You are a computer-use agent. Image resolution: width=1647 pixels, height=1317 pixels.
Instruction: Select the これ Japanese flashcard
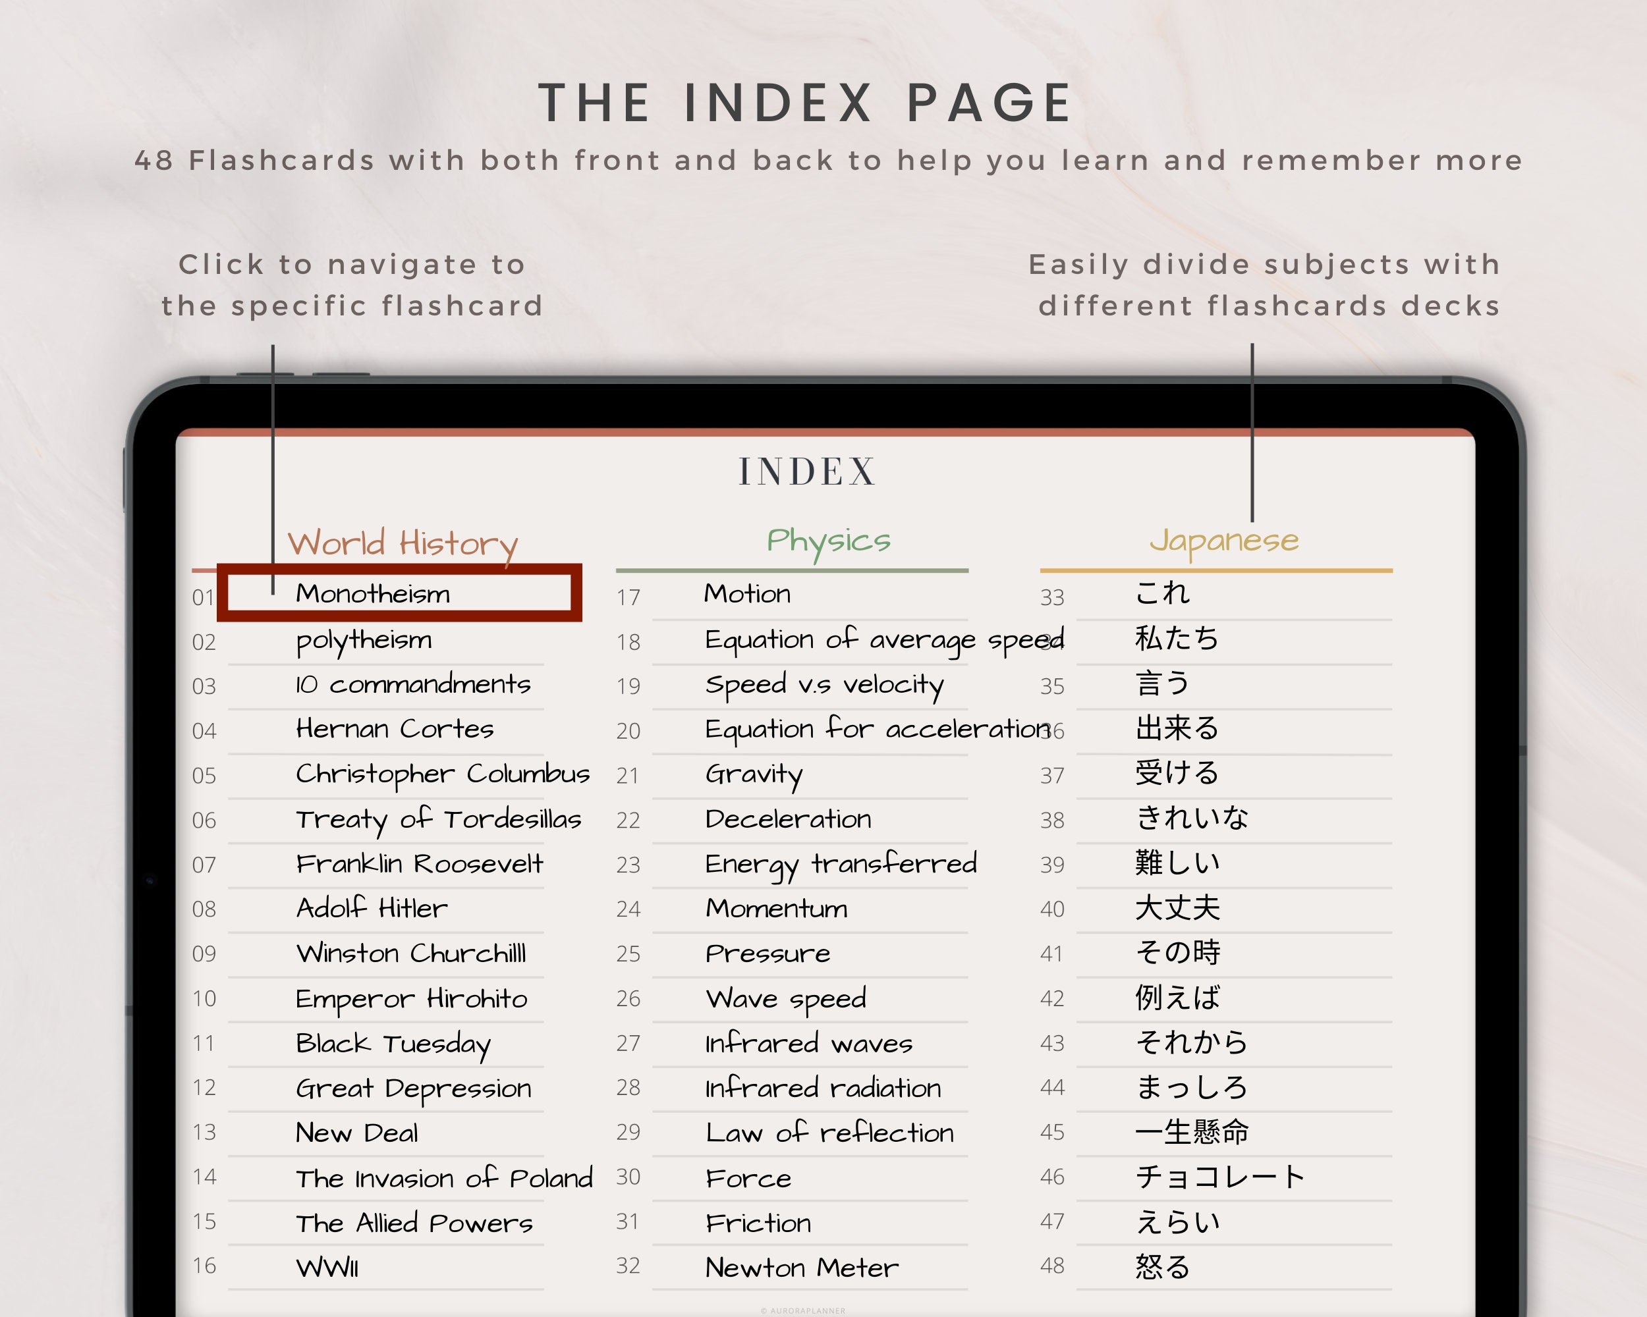[x=1163, y=593]
